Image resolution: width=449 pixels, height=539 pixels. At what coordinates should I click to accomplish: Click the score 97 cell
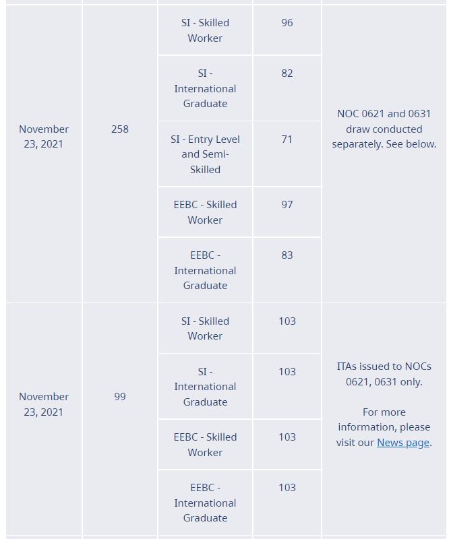pyautogui.click(x=287, y=212)
